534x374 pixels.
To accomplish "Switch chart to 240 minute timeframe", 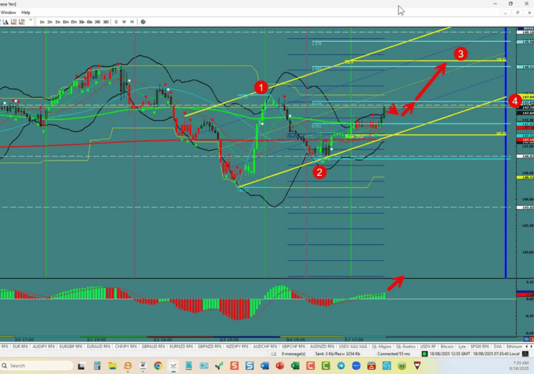I will tap(97, 22).
